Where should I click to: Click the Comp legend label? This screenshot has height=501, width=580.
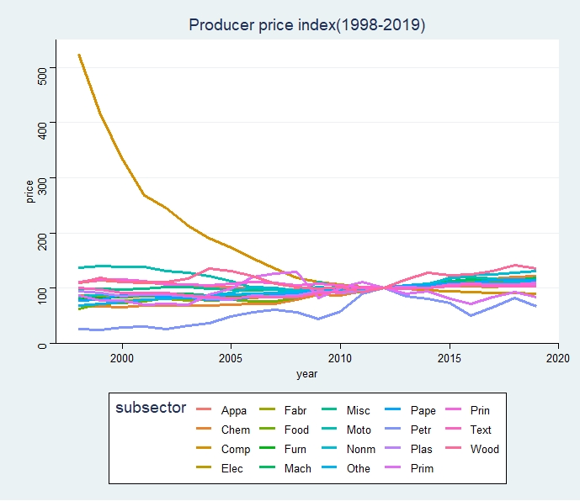(x=235, y=450)
